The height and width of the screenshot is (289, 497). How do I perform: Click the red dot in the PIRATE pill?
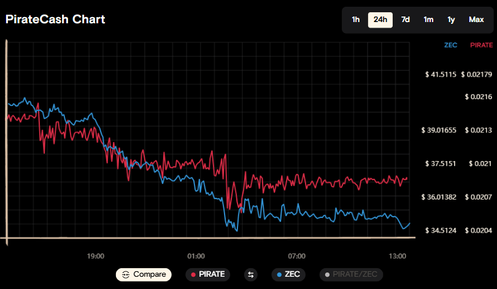(193, 274)
